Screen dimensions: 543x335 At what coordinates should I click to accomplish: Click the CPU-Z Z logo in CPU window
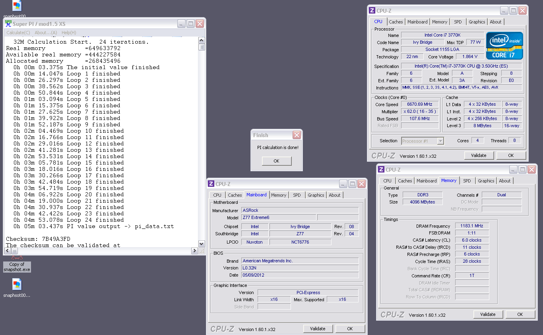(372, 11)
